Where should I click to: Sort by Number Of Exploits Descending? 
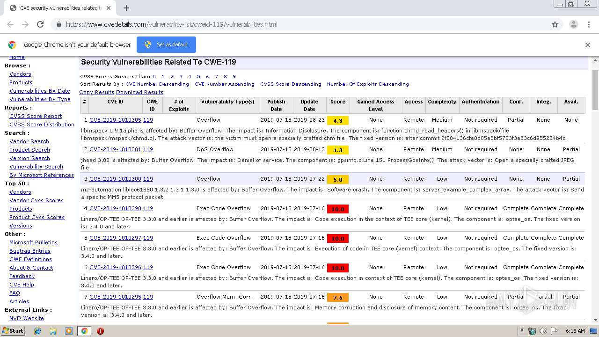[x=368, y=84]
